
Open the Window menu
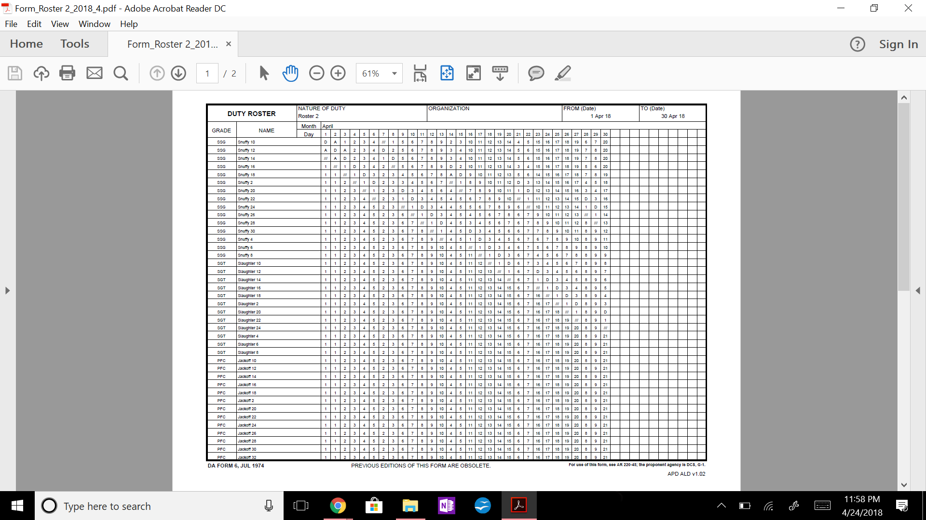(x=94, y=24)
